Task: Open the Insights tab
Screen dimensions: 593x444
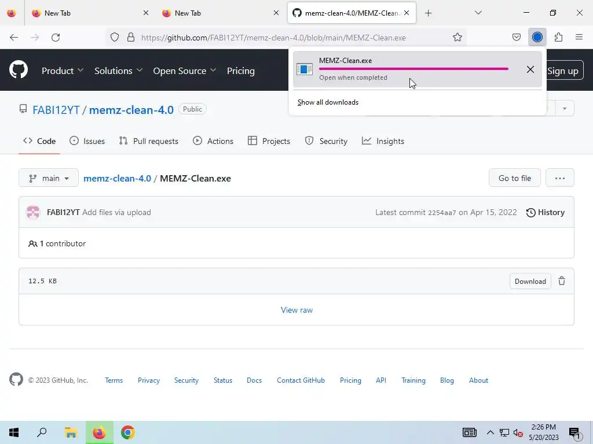Action: coord(383,141)
